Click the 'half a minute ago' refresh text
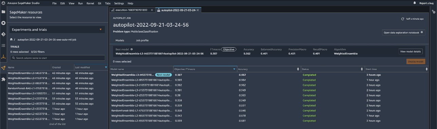 [415, 19]
